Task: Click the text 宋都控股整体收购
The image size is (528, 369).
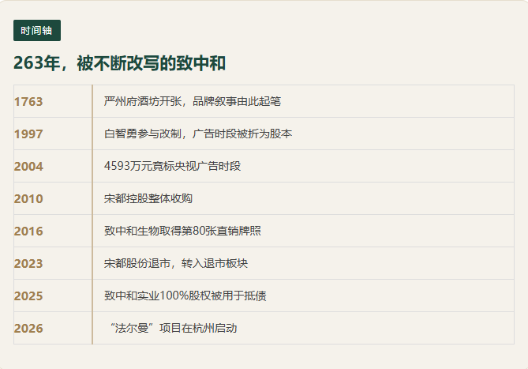Action: 148,198
